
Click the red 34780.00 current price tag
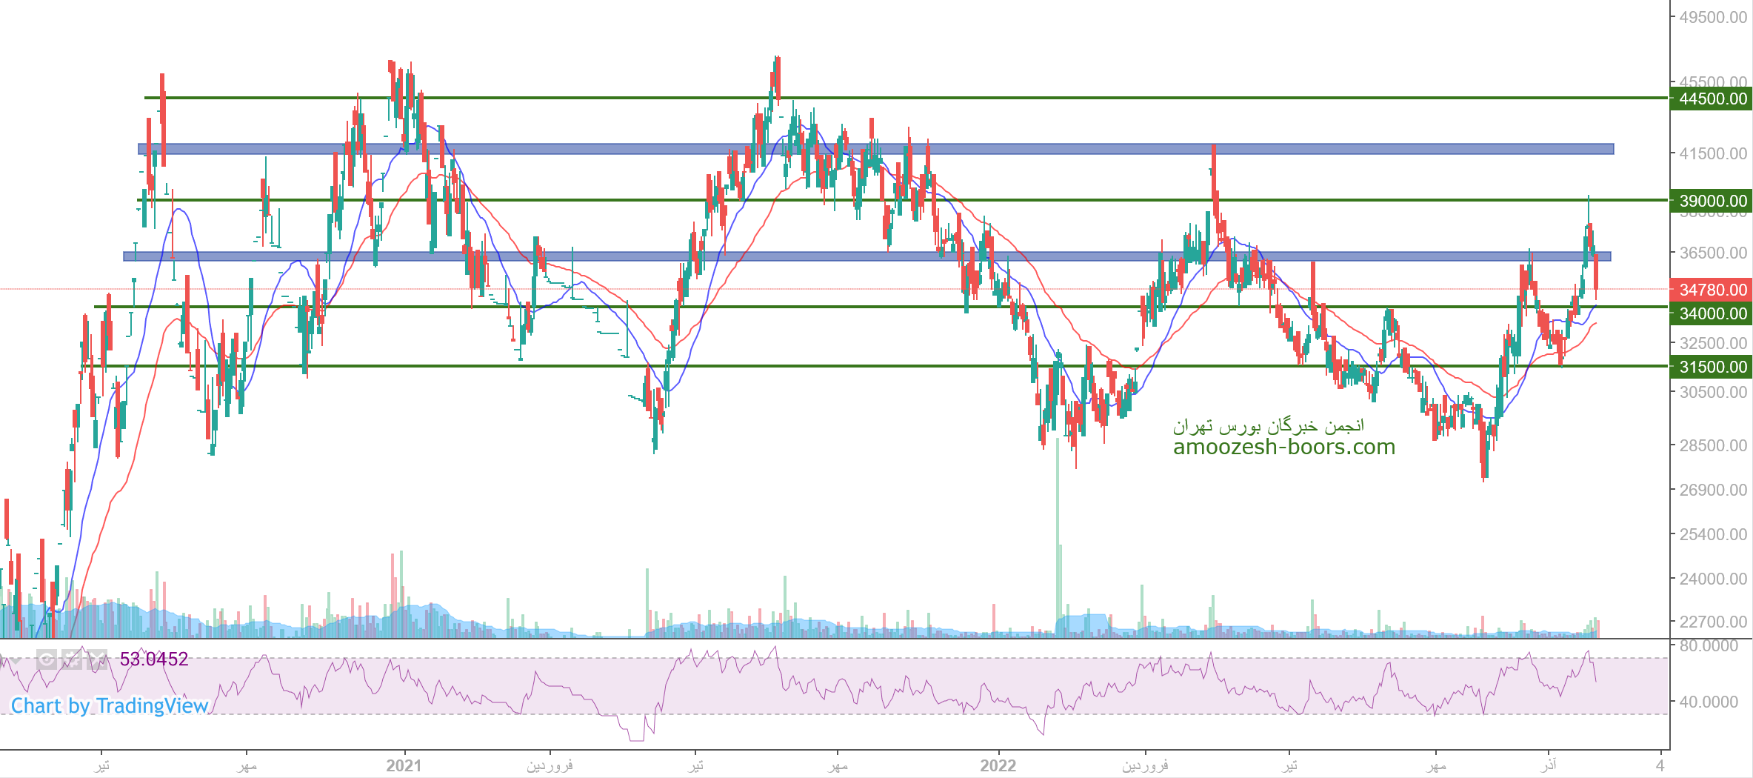[x=1712, y=290]
